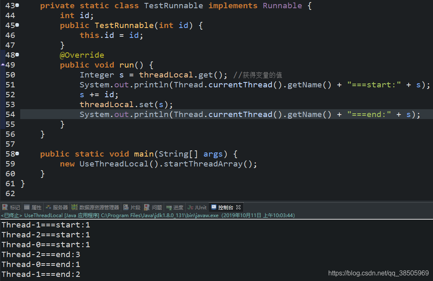Click console output line 'Thread-2===end:3'
The width and height of the screenshot is (433, 281).
(41, 255)
